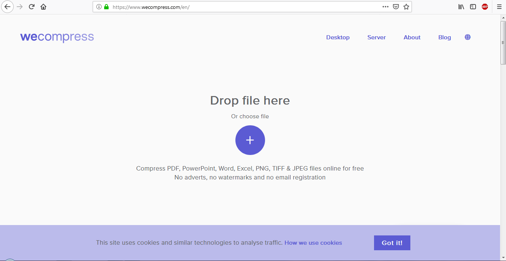Select the Desktop navigation item

coord(338,37)
